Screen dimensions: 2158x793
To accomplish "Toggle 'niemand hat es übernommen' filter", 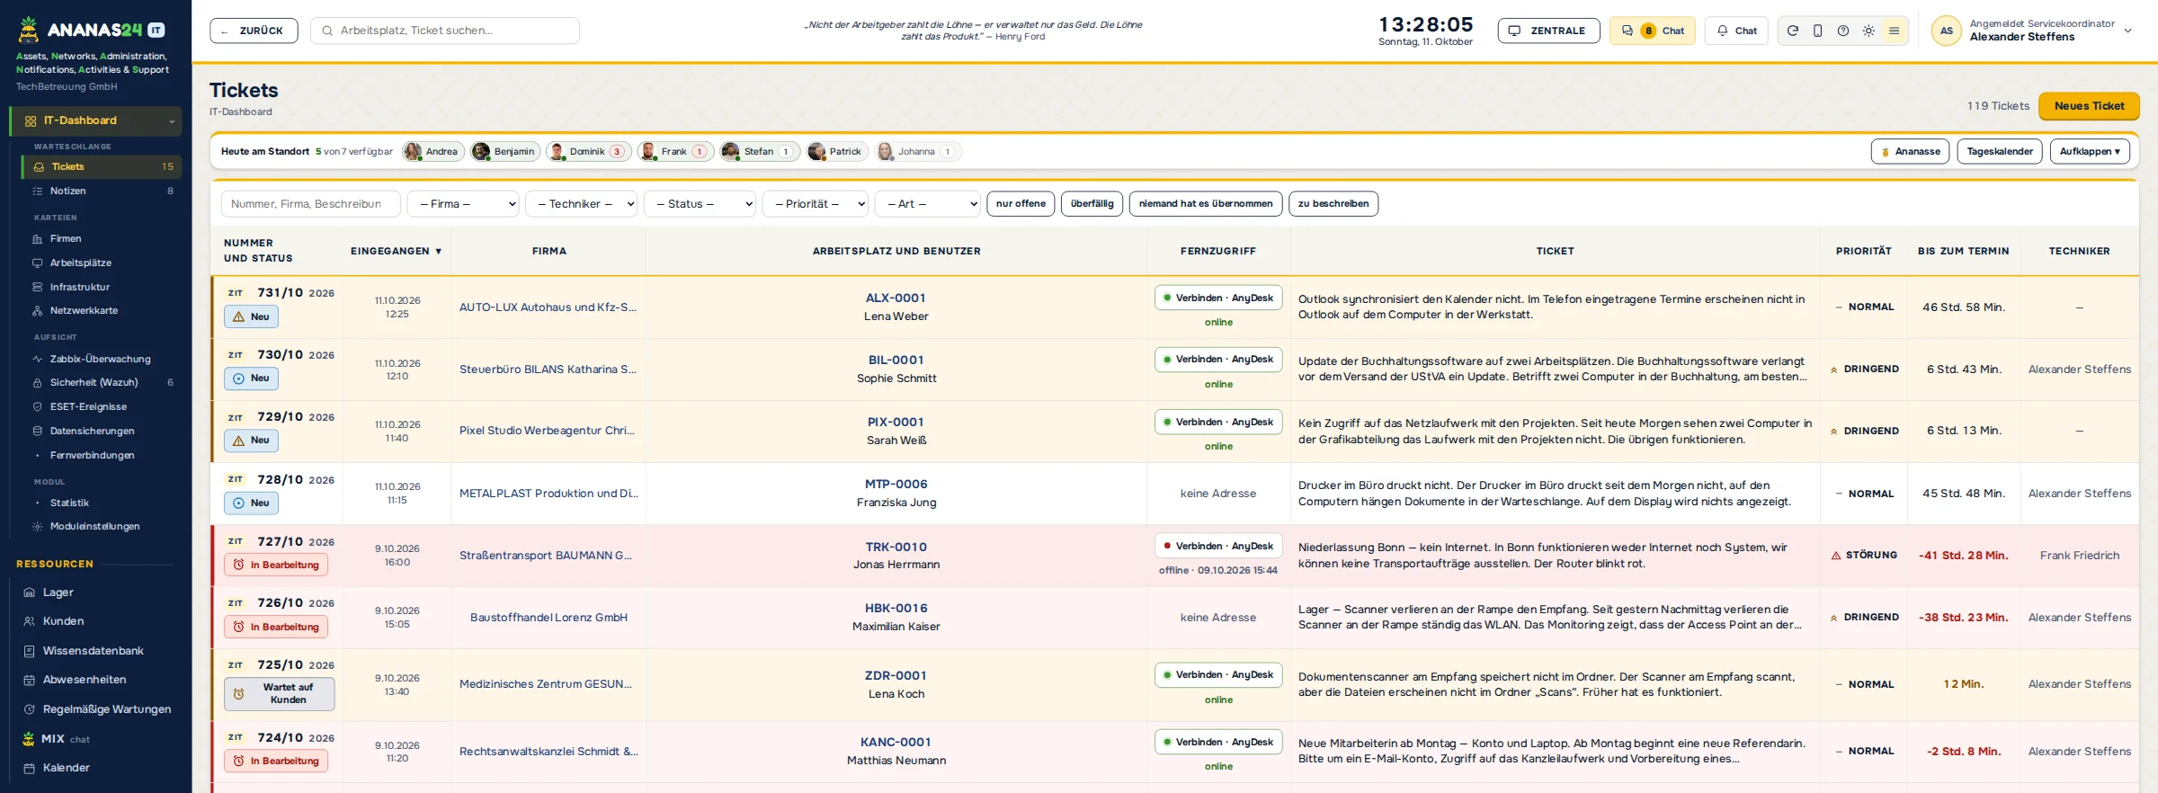I will coord(1206,204).
